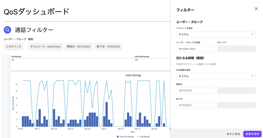Click the 通話フィルター heading text
This screenshot has width=263, height=138.
[x=34, y=30]
